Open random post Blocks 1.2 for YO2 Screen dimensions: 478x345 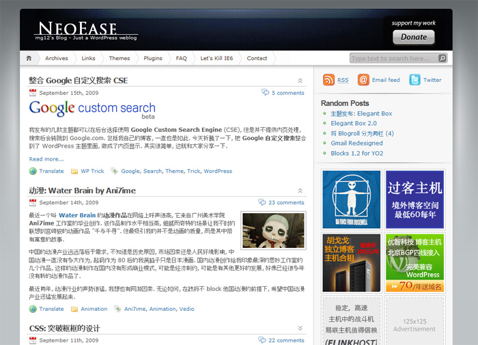[357, 153]
